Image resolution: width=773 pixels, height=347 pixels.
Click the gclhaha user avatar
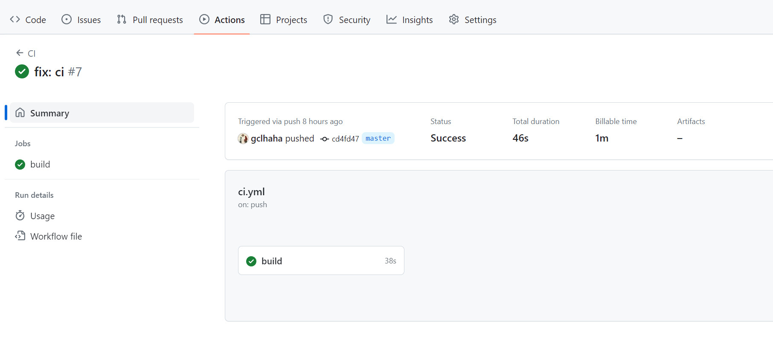click(x=243, y=139)
